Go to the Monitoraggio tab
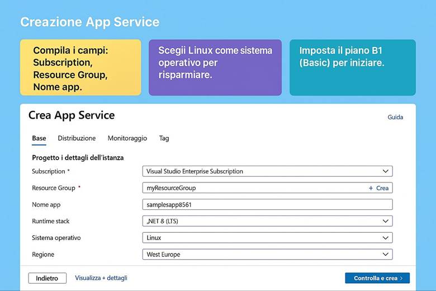Viewport: 436px width, 291px height. 127,138
